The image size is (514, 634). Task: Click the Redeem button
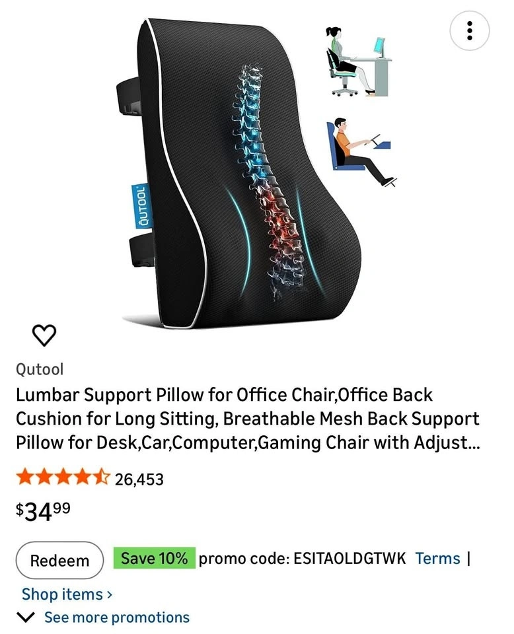click(x=59, y=561)
